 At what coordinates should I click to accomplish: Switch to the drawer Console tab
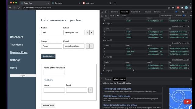tap(108, 79)
